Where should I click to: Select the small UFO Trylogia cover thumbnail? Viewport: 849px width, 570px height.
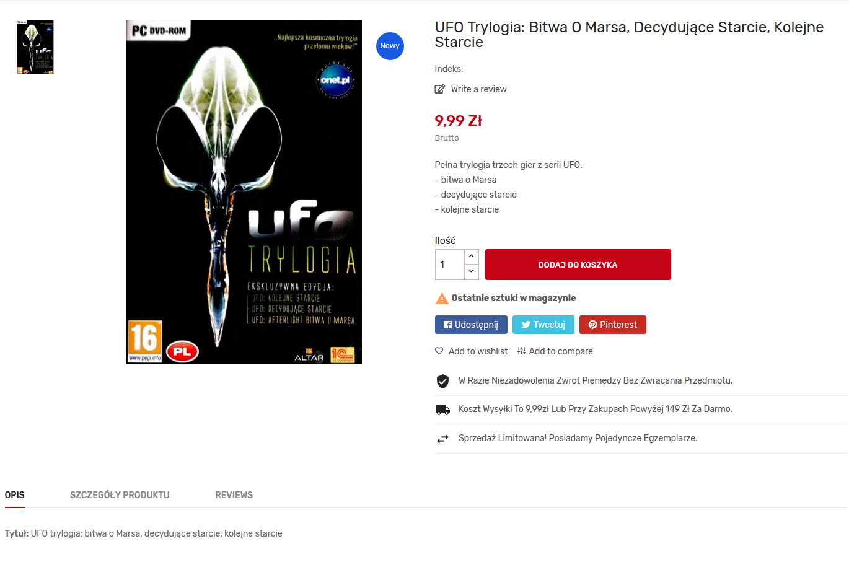pyautogui.click(x=35, y=47)
